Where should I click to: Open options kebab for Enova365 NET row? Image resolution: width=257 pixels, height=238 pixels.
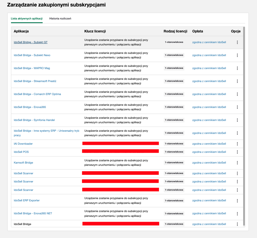pos(237,214)
